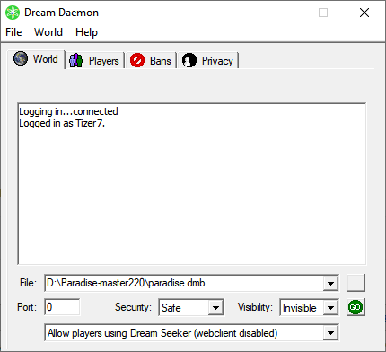Screen dimensions: 386x352
Task: Close the Dream Daemon window
Action: 364,13
